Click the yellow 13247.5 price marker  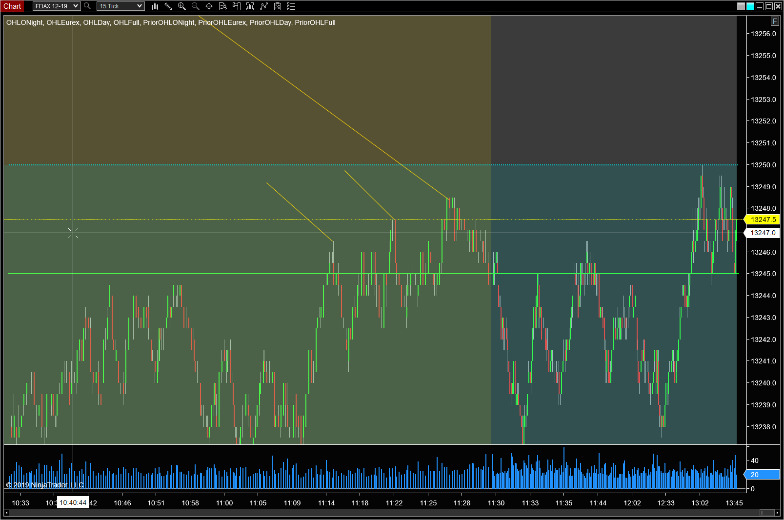[x=762, y=220]
